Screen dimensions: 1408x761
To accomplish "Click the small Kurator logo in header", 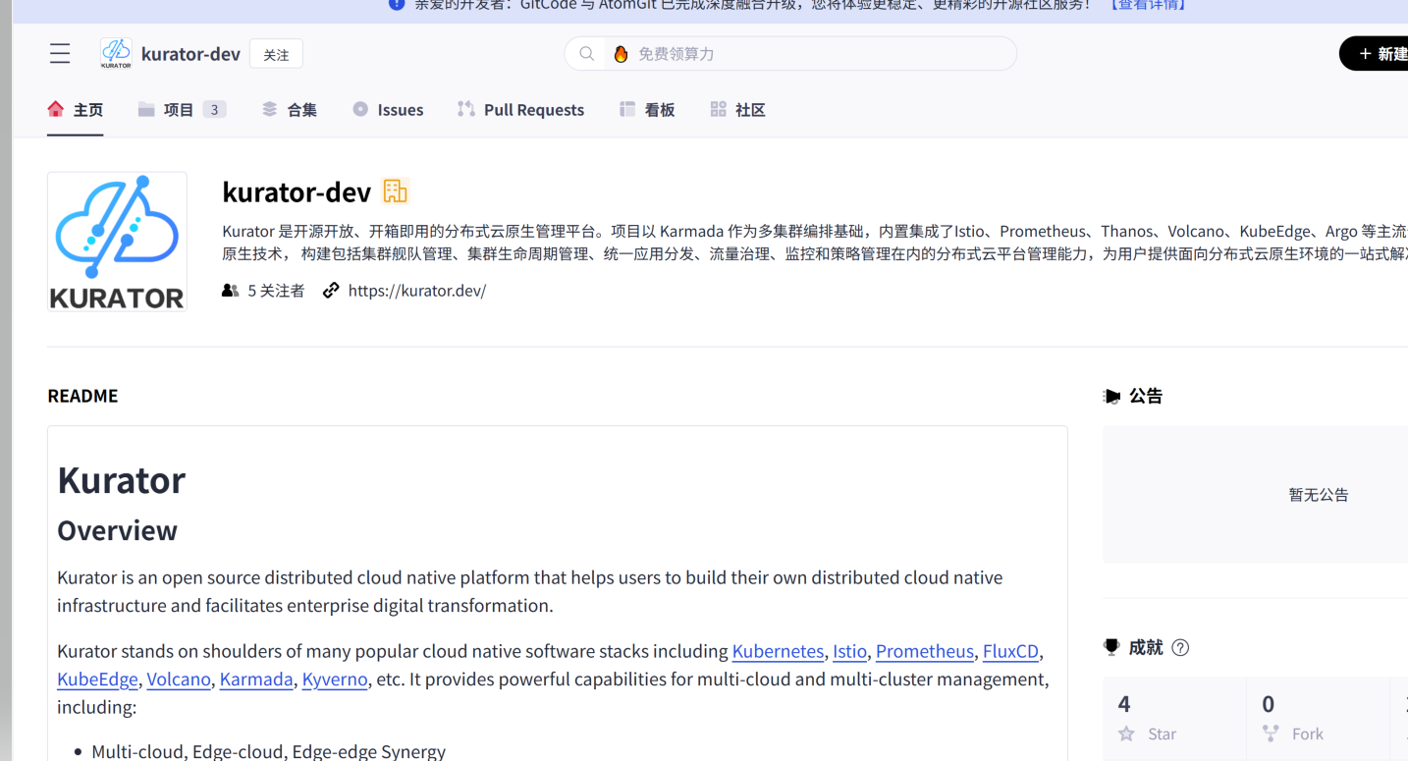I will [x=116, y=53].
